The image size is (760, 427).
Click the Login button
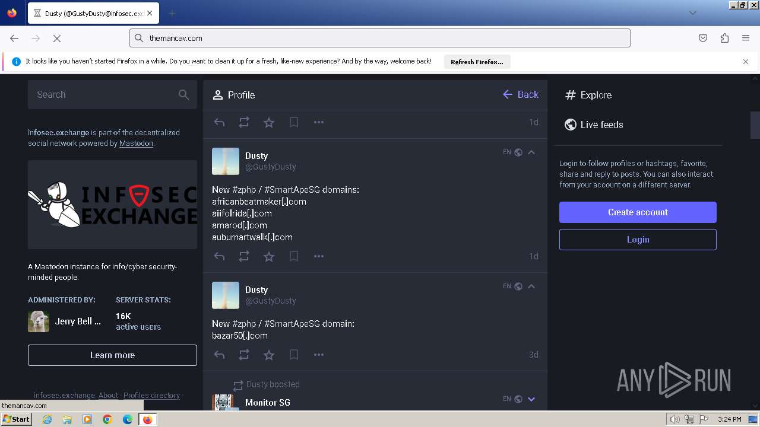click(638, 240)
